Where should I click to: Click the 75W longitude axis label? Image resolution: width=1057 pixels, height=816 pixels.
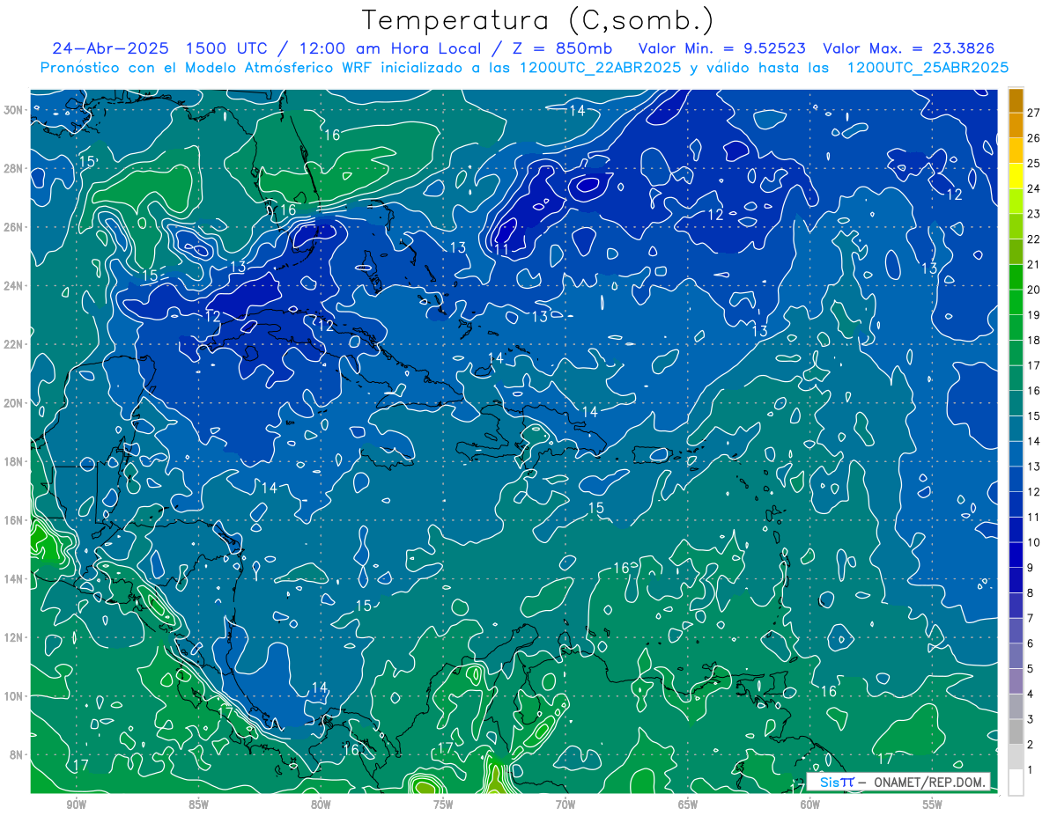coord(443,805)
